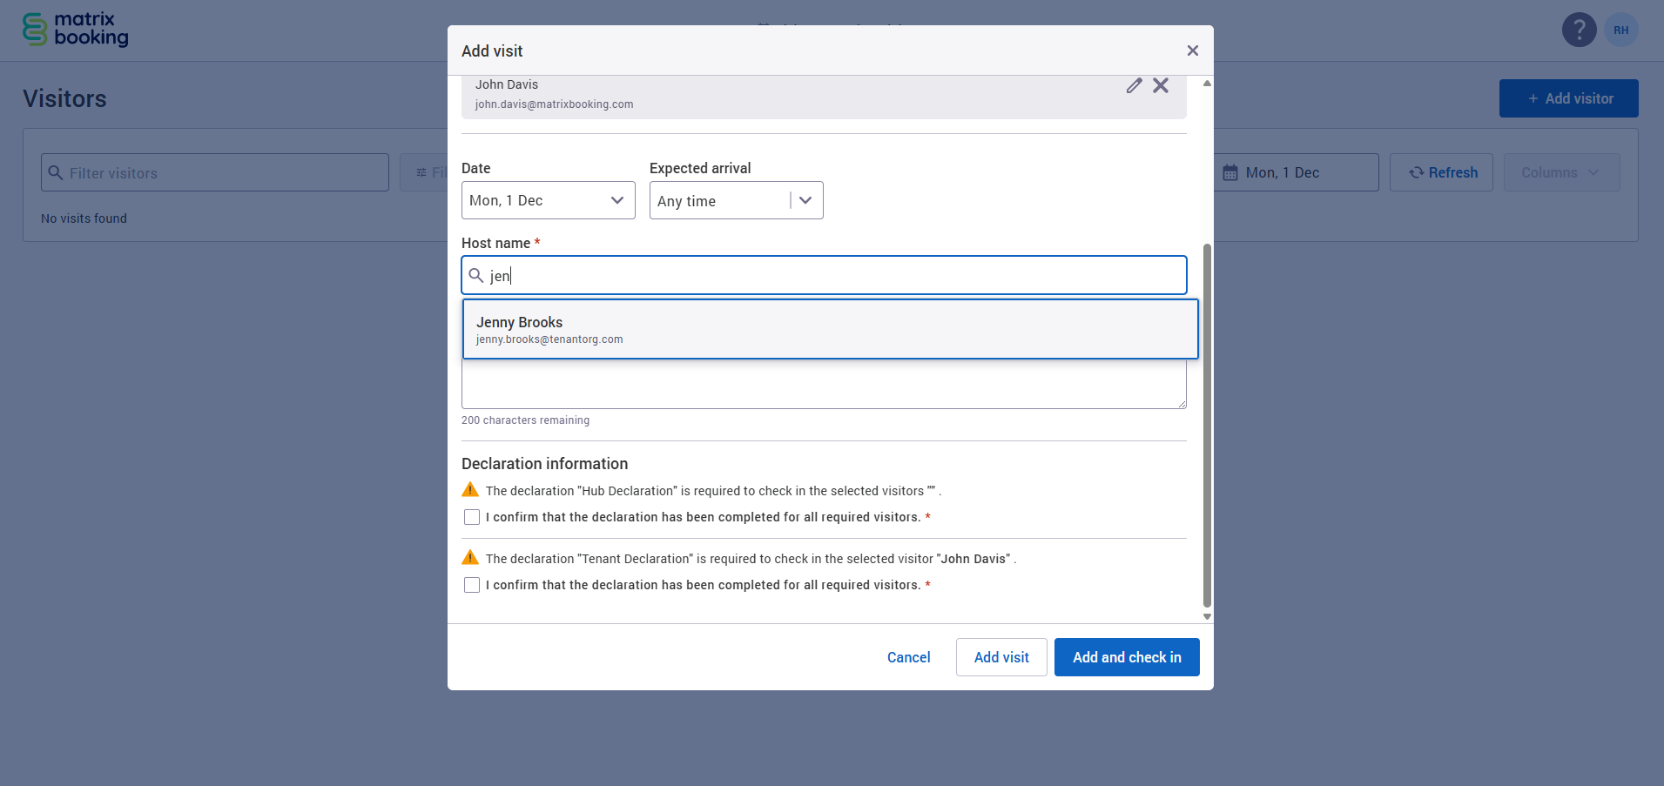Close the Add visit dialog
This screenshot has height=786, width=1664.
point(1192,50)
